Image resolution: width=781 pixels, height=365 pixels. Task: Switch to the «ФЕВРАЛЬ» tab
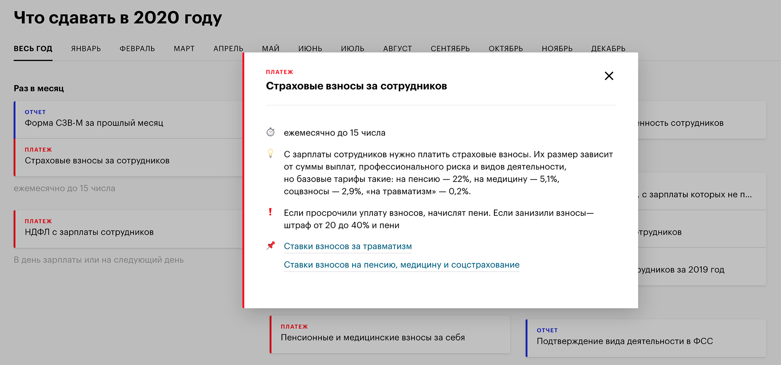pyautogui.click(x=137, y=49)
